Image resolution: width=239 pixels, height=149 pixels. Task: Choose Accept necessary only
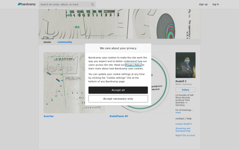click(x=118, y=99)
